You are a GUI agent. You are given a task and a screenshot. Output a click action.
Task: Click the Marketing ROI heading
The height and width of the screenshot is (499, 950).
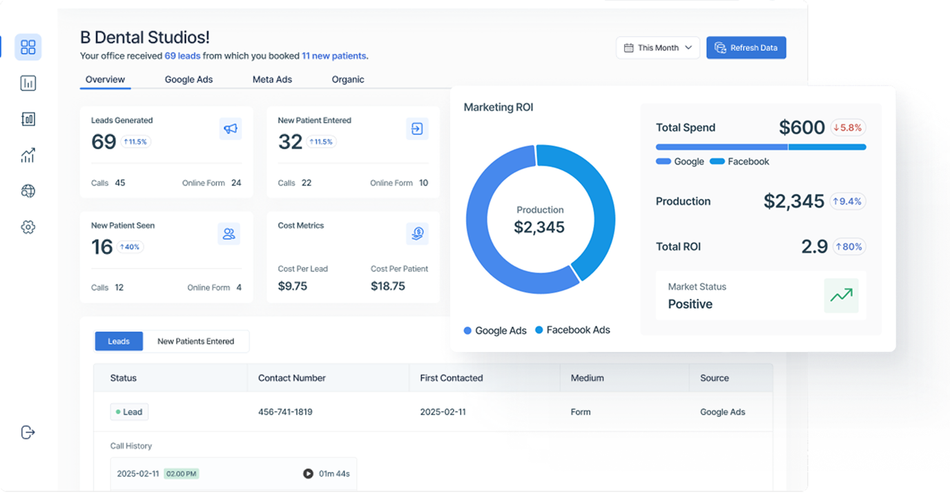tap(498, 107)
